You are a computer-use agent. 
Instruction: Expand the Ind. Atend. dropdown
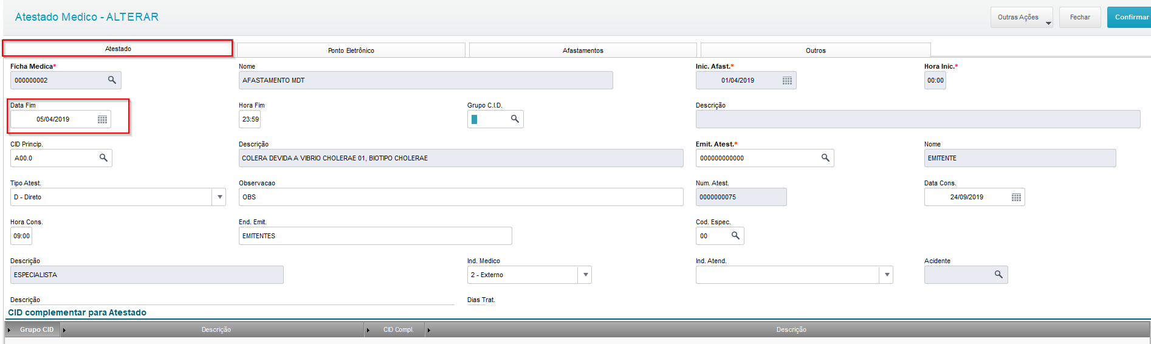(x=887, y=275)
